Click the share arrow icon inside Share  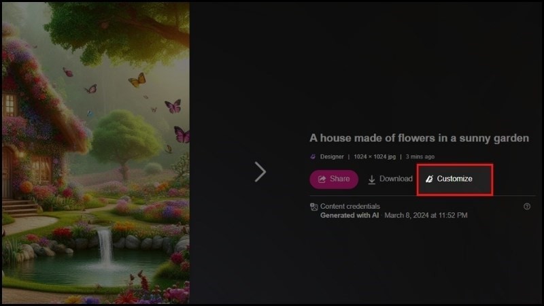coord(322,179)
